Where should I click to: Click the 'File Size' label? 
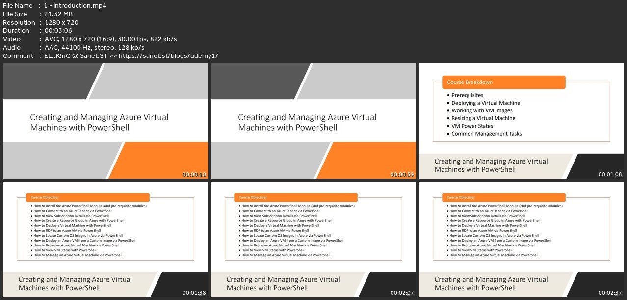coord(15,14)
